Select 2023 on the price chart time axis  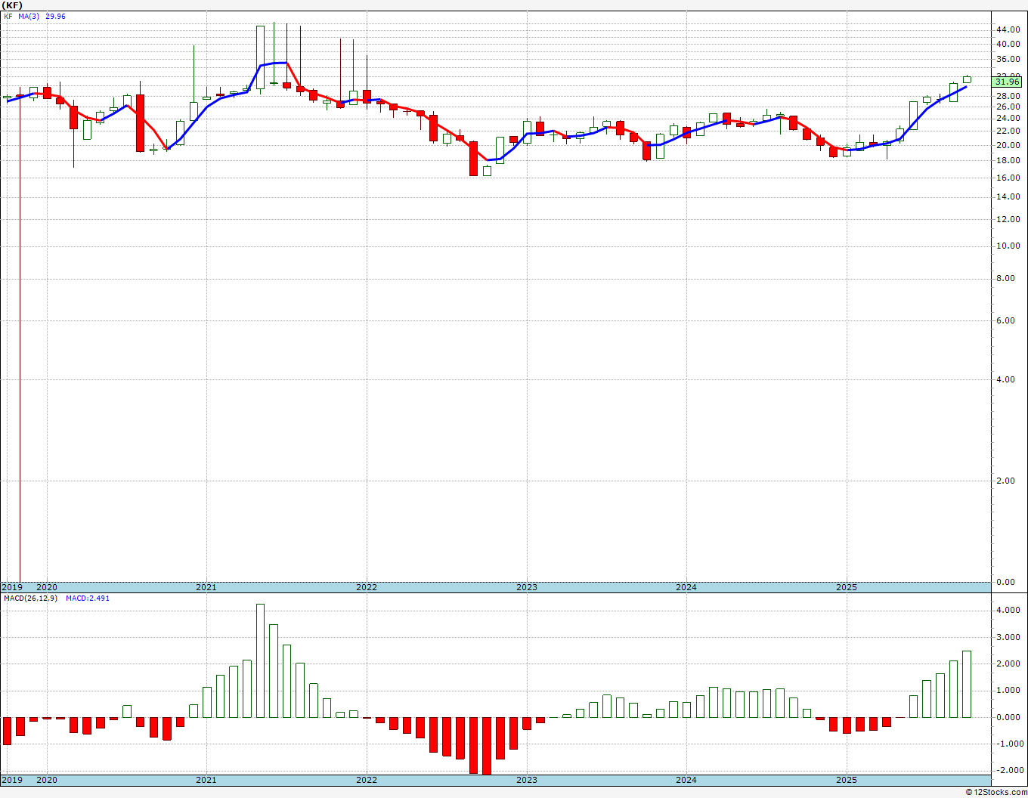pos(527,587)
